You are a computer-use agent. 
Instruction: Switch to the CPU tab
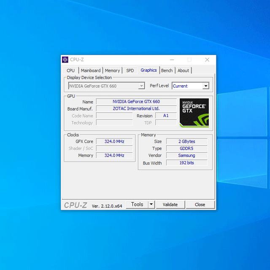tap(70, 70)
